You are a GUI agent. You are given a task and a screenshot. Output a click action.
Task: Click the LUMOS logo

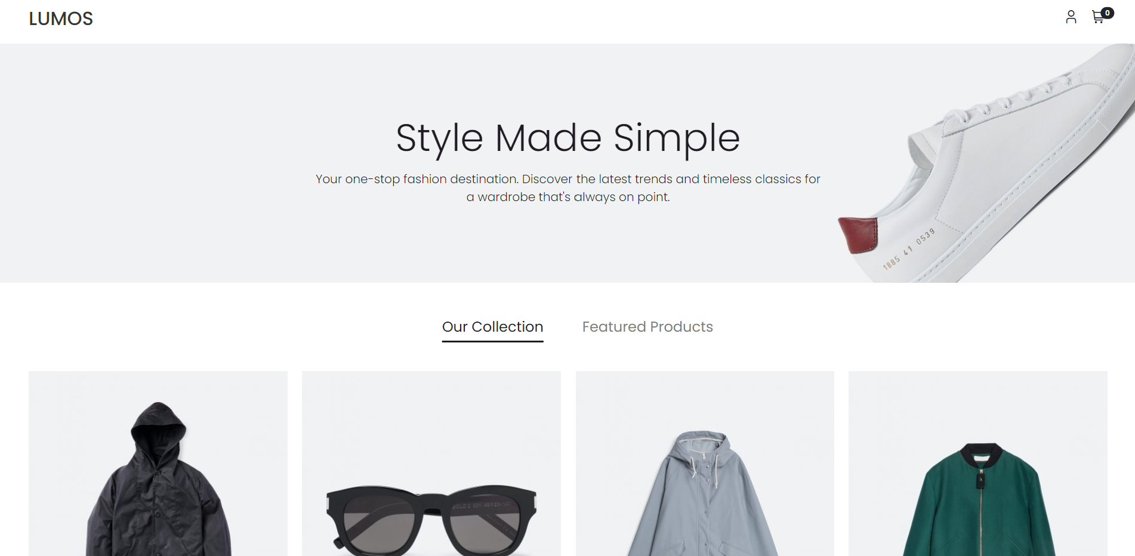coord(61,19)
